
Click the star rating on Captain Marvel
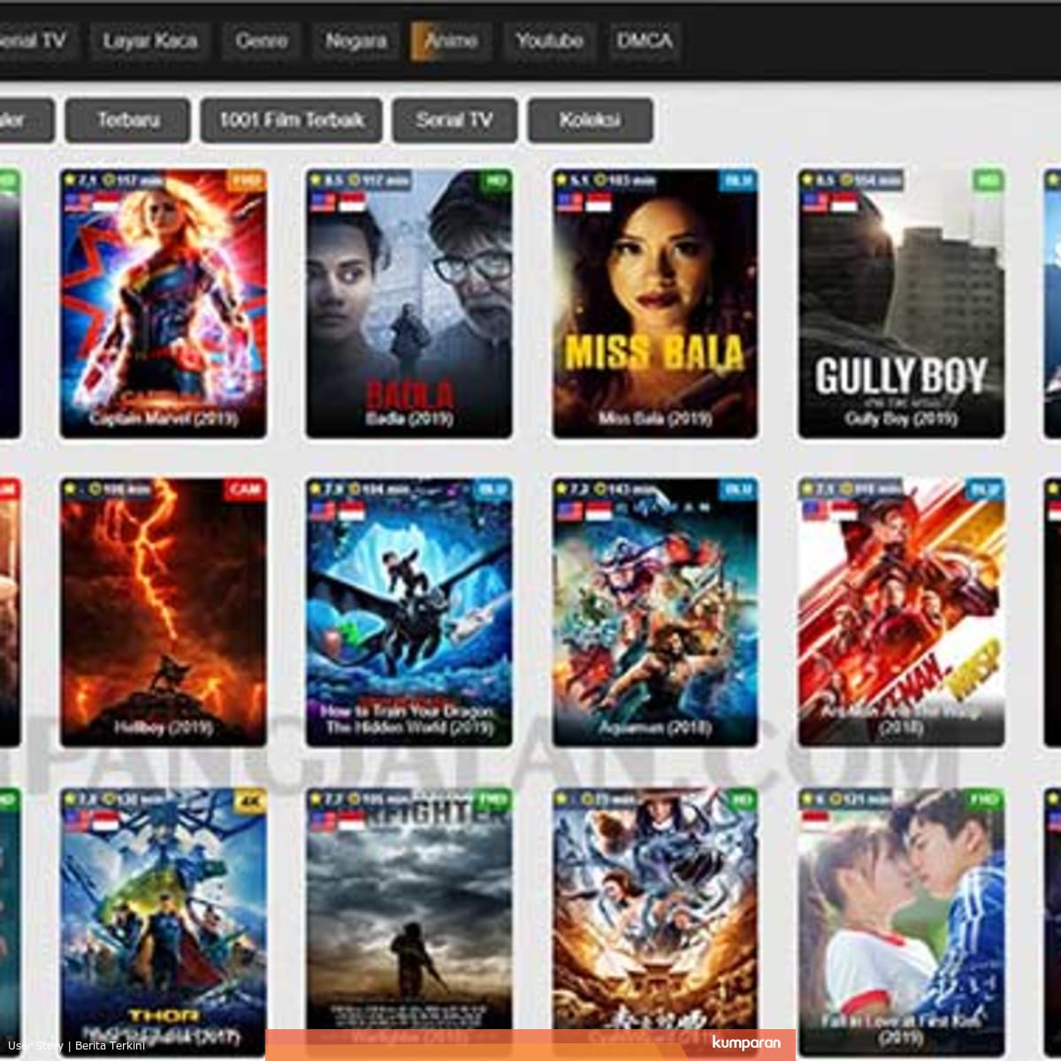pyautogui.click(x=80, y=180)
